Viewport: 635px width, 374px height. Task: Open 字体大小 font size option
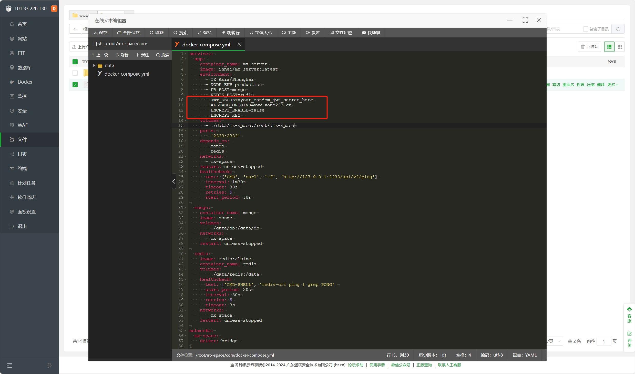tap(261, 33)
